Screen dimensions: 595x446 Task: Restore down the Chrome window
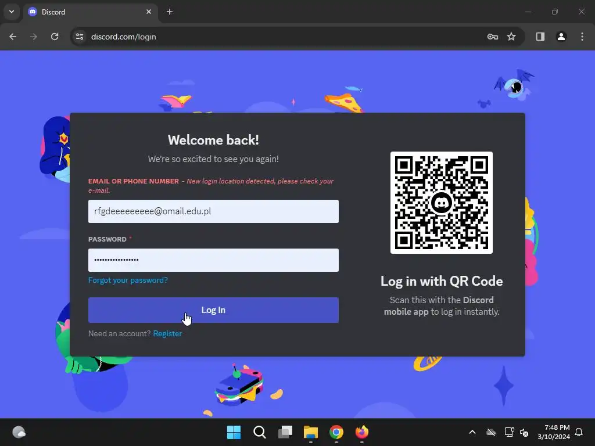point(555,12)
